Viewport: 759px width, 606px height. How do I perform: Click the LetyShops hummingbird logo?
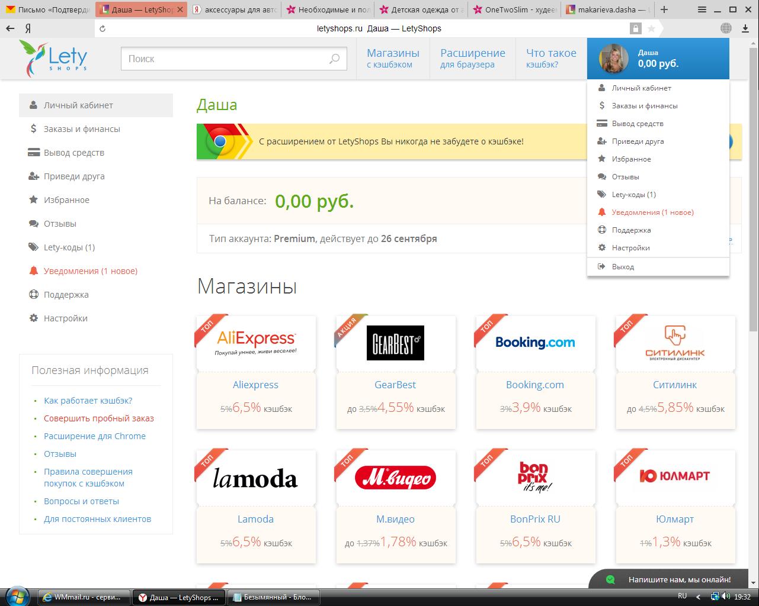tap(53, 58)
